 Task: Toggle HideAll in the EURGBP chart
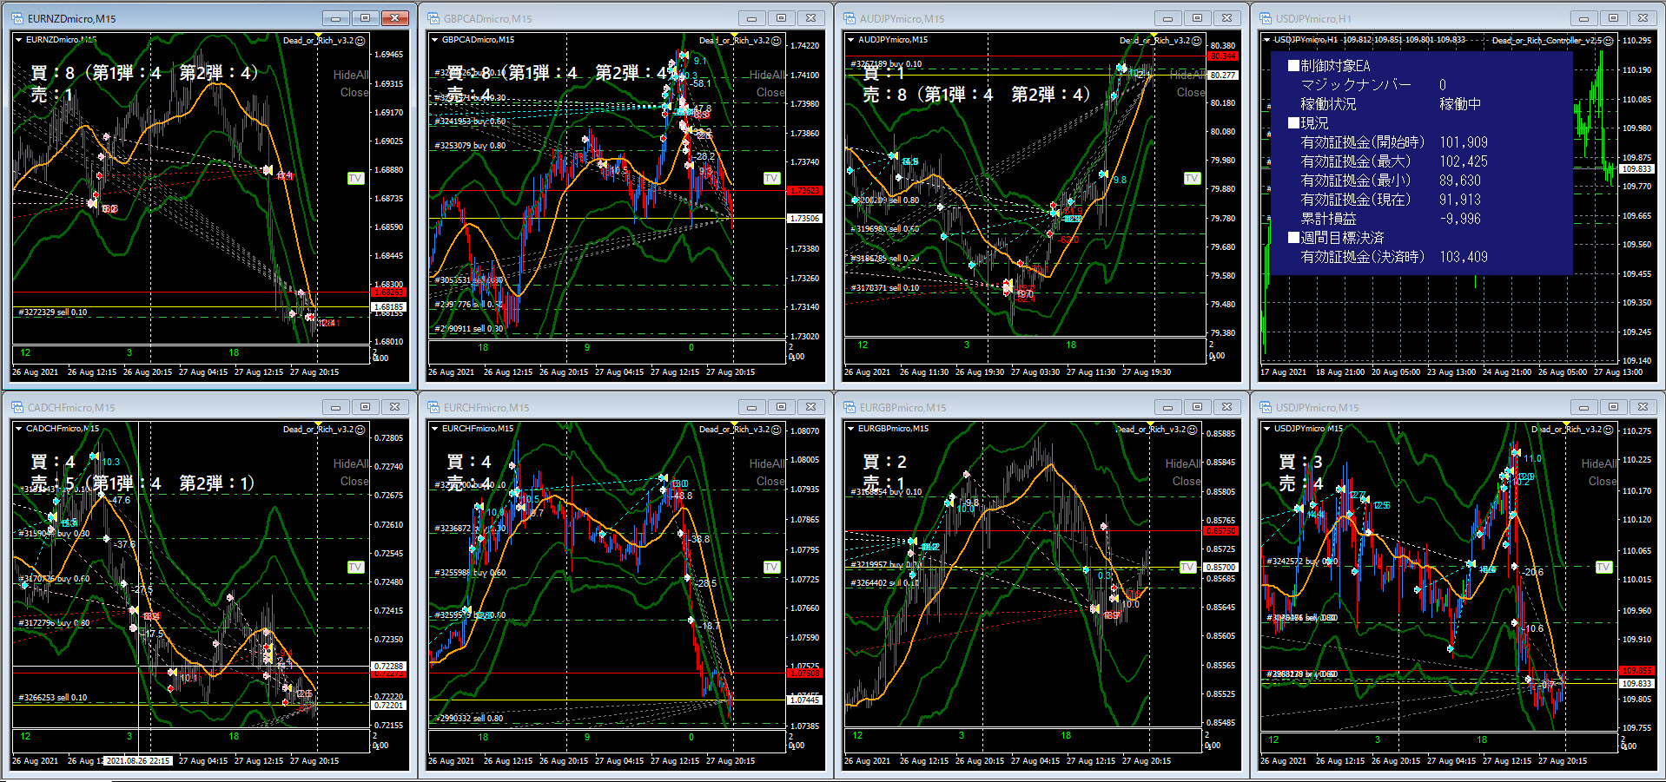(1183, 464)
